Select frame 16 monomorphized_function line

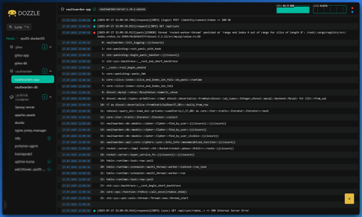pyautogui.click(x=168, y=142)
